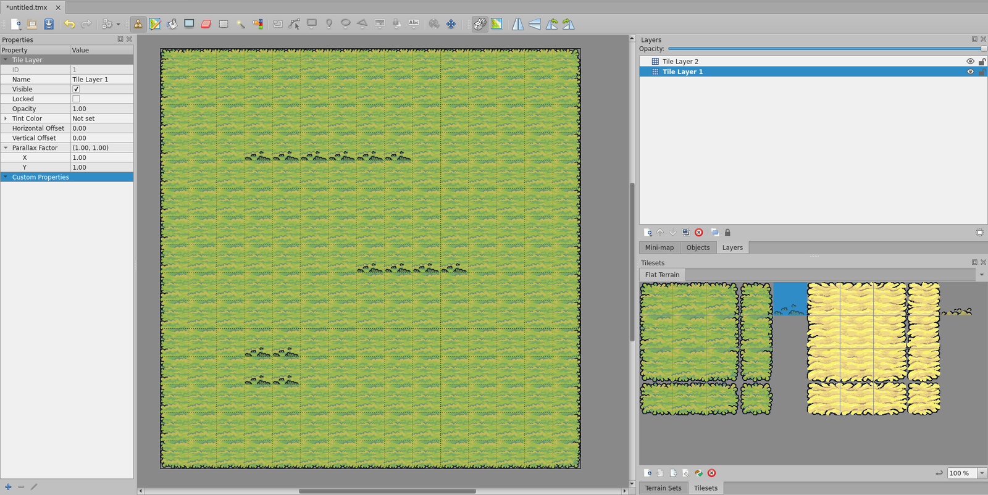Viewport: 988px width, 495px height.
Task: Select the Offset Layers move tool
Action: tap(451, 24)
